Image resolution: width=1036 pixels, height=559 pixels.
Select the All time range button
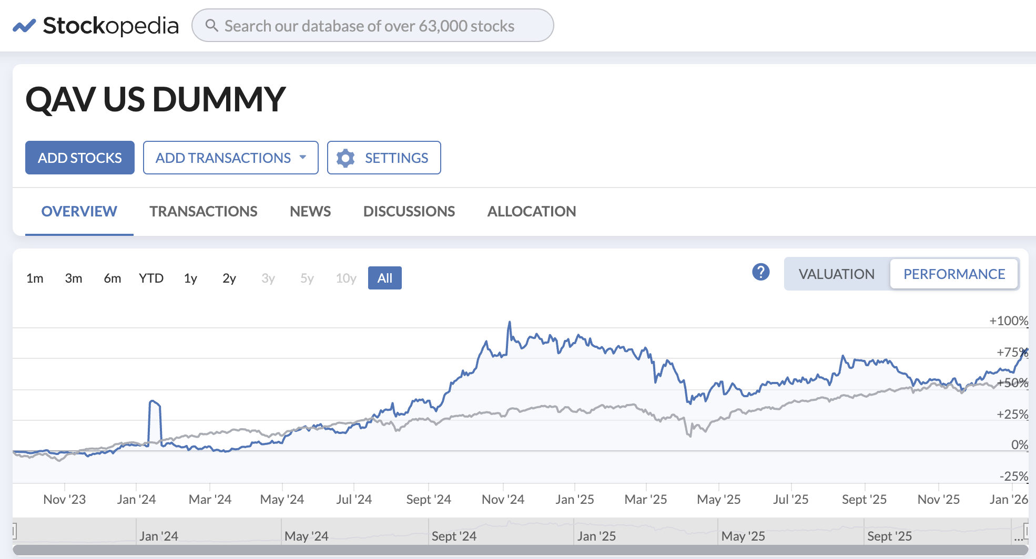click(x=384, y=278)
